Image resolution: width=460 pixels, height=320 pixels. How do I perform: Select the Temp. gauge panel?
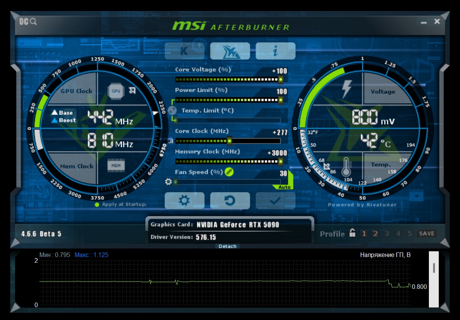coord(381,164)
